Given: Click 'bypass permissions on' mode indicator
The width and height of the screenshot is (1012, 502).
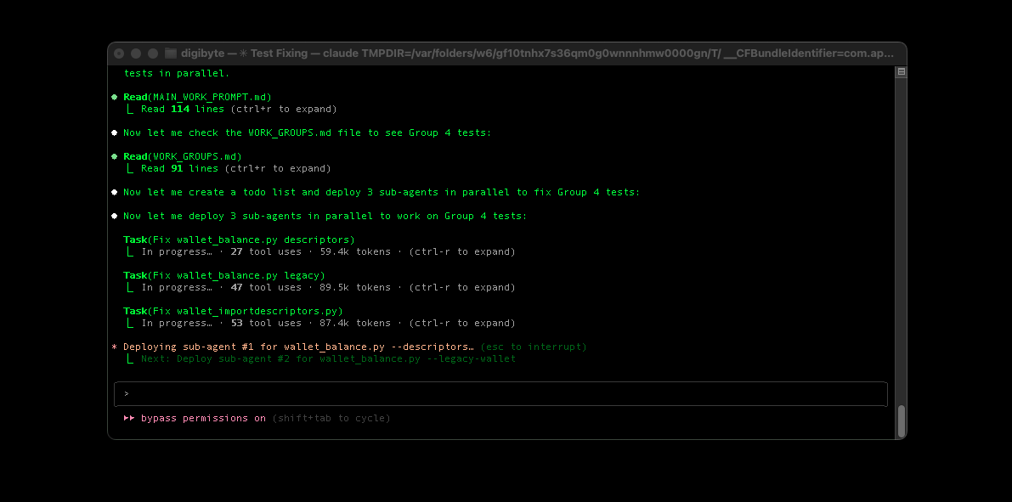Looking at the screenshot, I should (x=203, y=418).
